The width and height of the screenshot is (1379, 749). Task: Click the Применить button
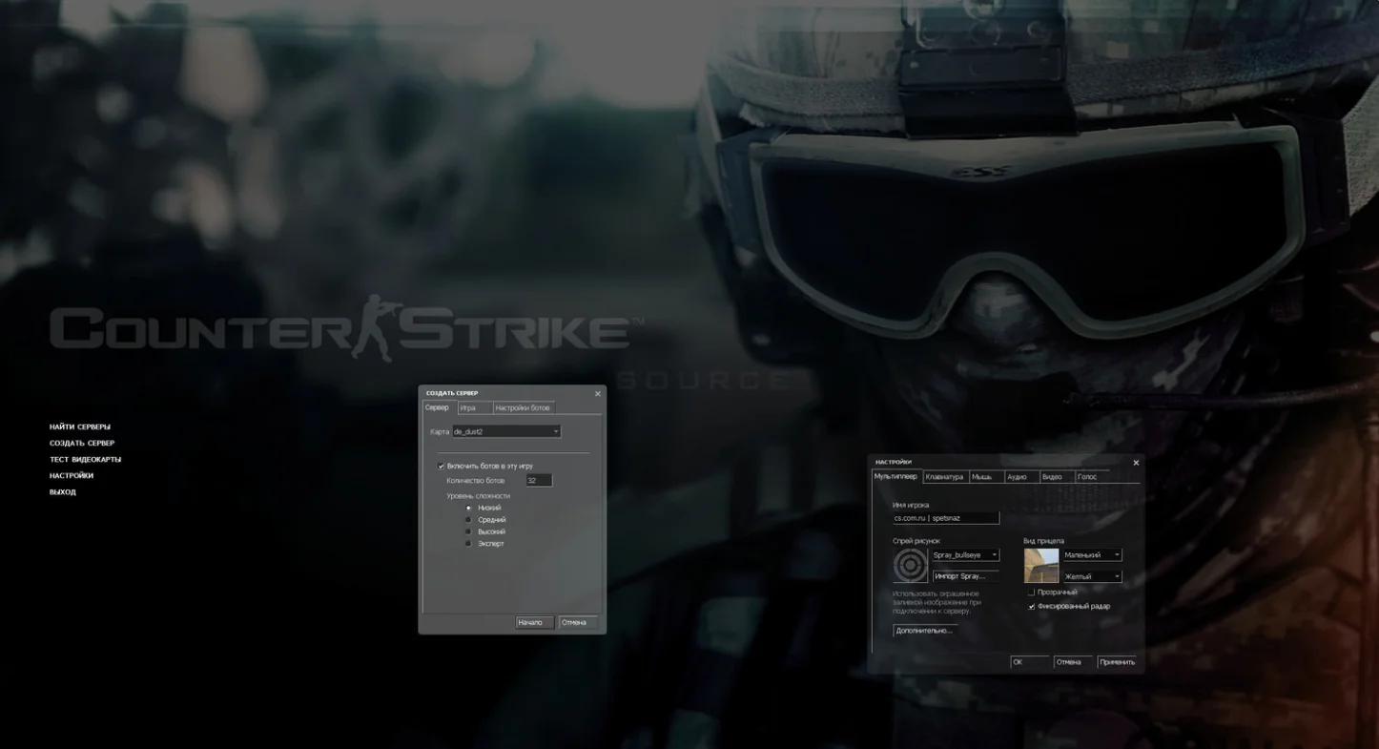tap(1116, 662)
